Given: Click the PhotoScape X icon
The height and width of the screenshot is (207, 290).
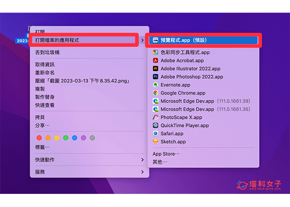Looking at the screenshot, I should click(156, 117).
